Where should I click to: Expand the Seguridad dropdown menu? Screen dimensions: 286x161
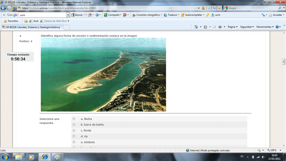point(247,27)
